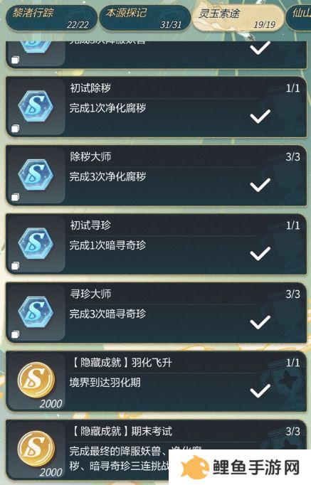
Task: Switch to the 黎渚行踪 22/22 tab
Action: (51, 18)
